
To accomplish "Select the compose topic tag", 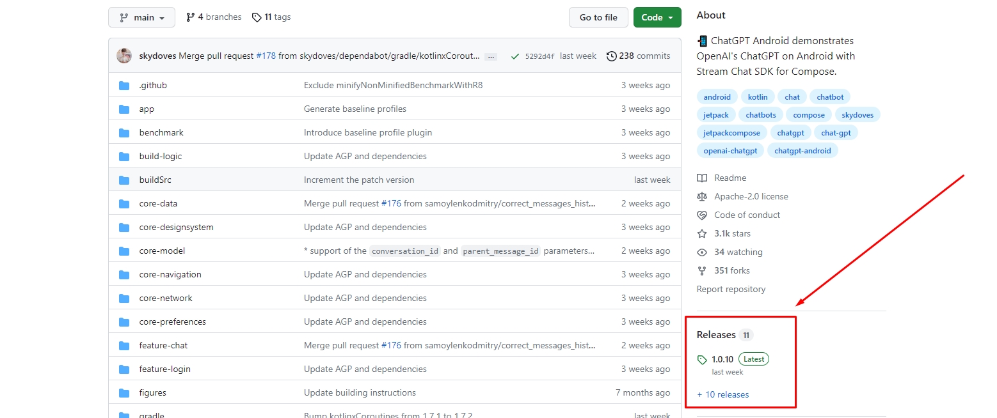I will [x=809, y=115].
